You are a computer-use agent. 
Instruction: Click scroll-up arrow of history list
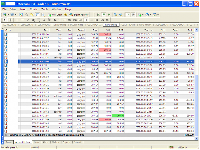point(196,30)
